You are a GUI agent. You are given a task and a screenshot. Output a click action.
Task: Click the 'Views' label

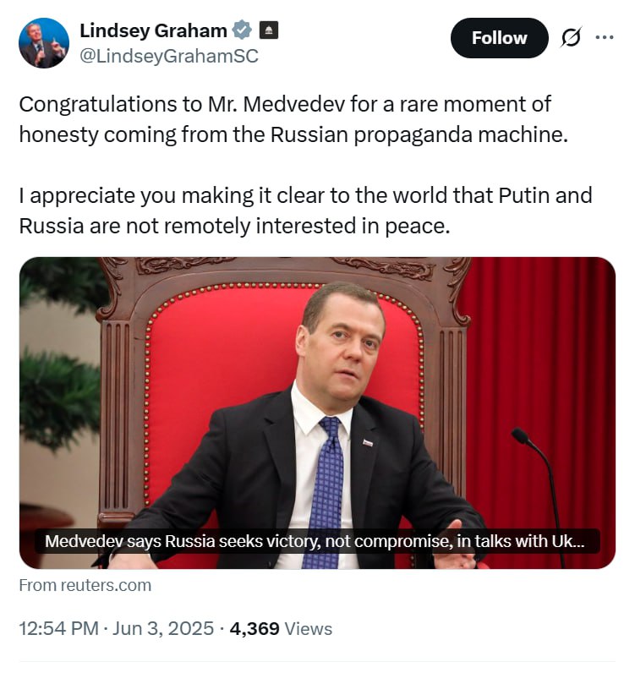tap(309, 629)
